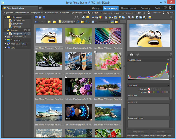The width and height of the screenshot is (176, 139).
Task: Click the Refresh folder icon in browser toolbar
Action: [77, 22]
